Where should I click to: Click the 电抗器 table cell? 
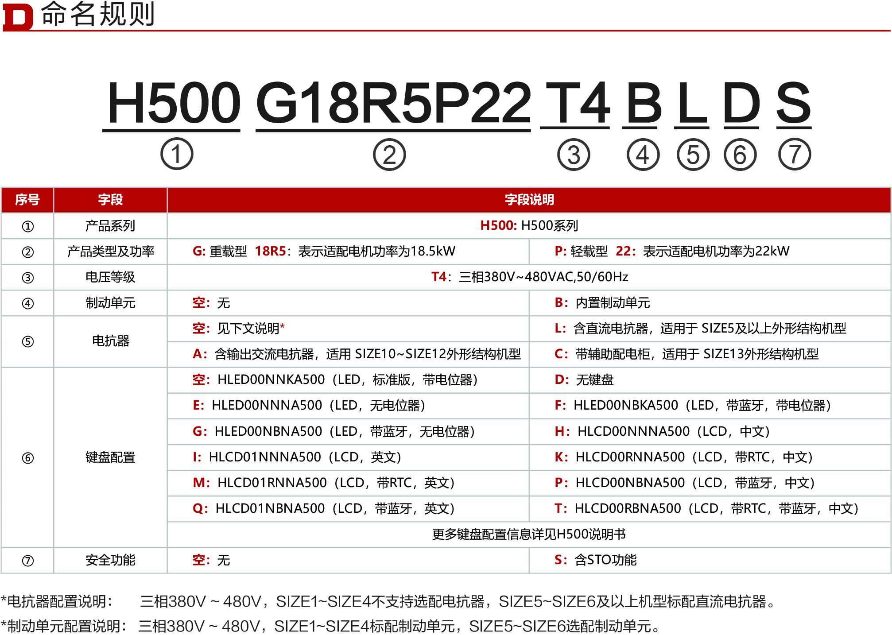[110, 341]
